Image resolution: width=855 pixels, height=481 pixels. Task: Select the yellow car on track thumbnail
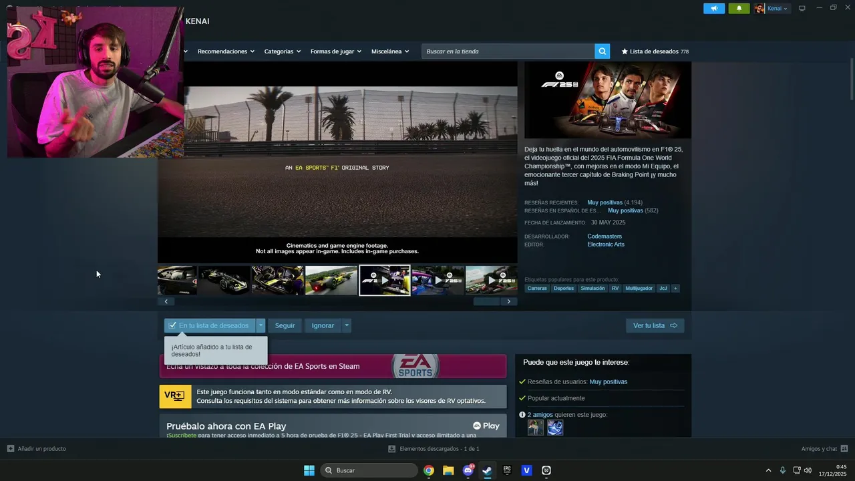click(x=331, y=281)
